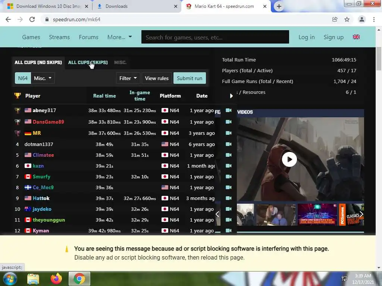Open the Misc. category dropdown
The image size is (382, 286).
click(43, 78)
